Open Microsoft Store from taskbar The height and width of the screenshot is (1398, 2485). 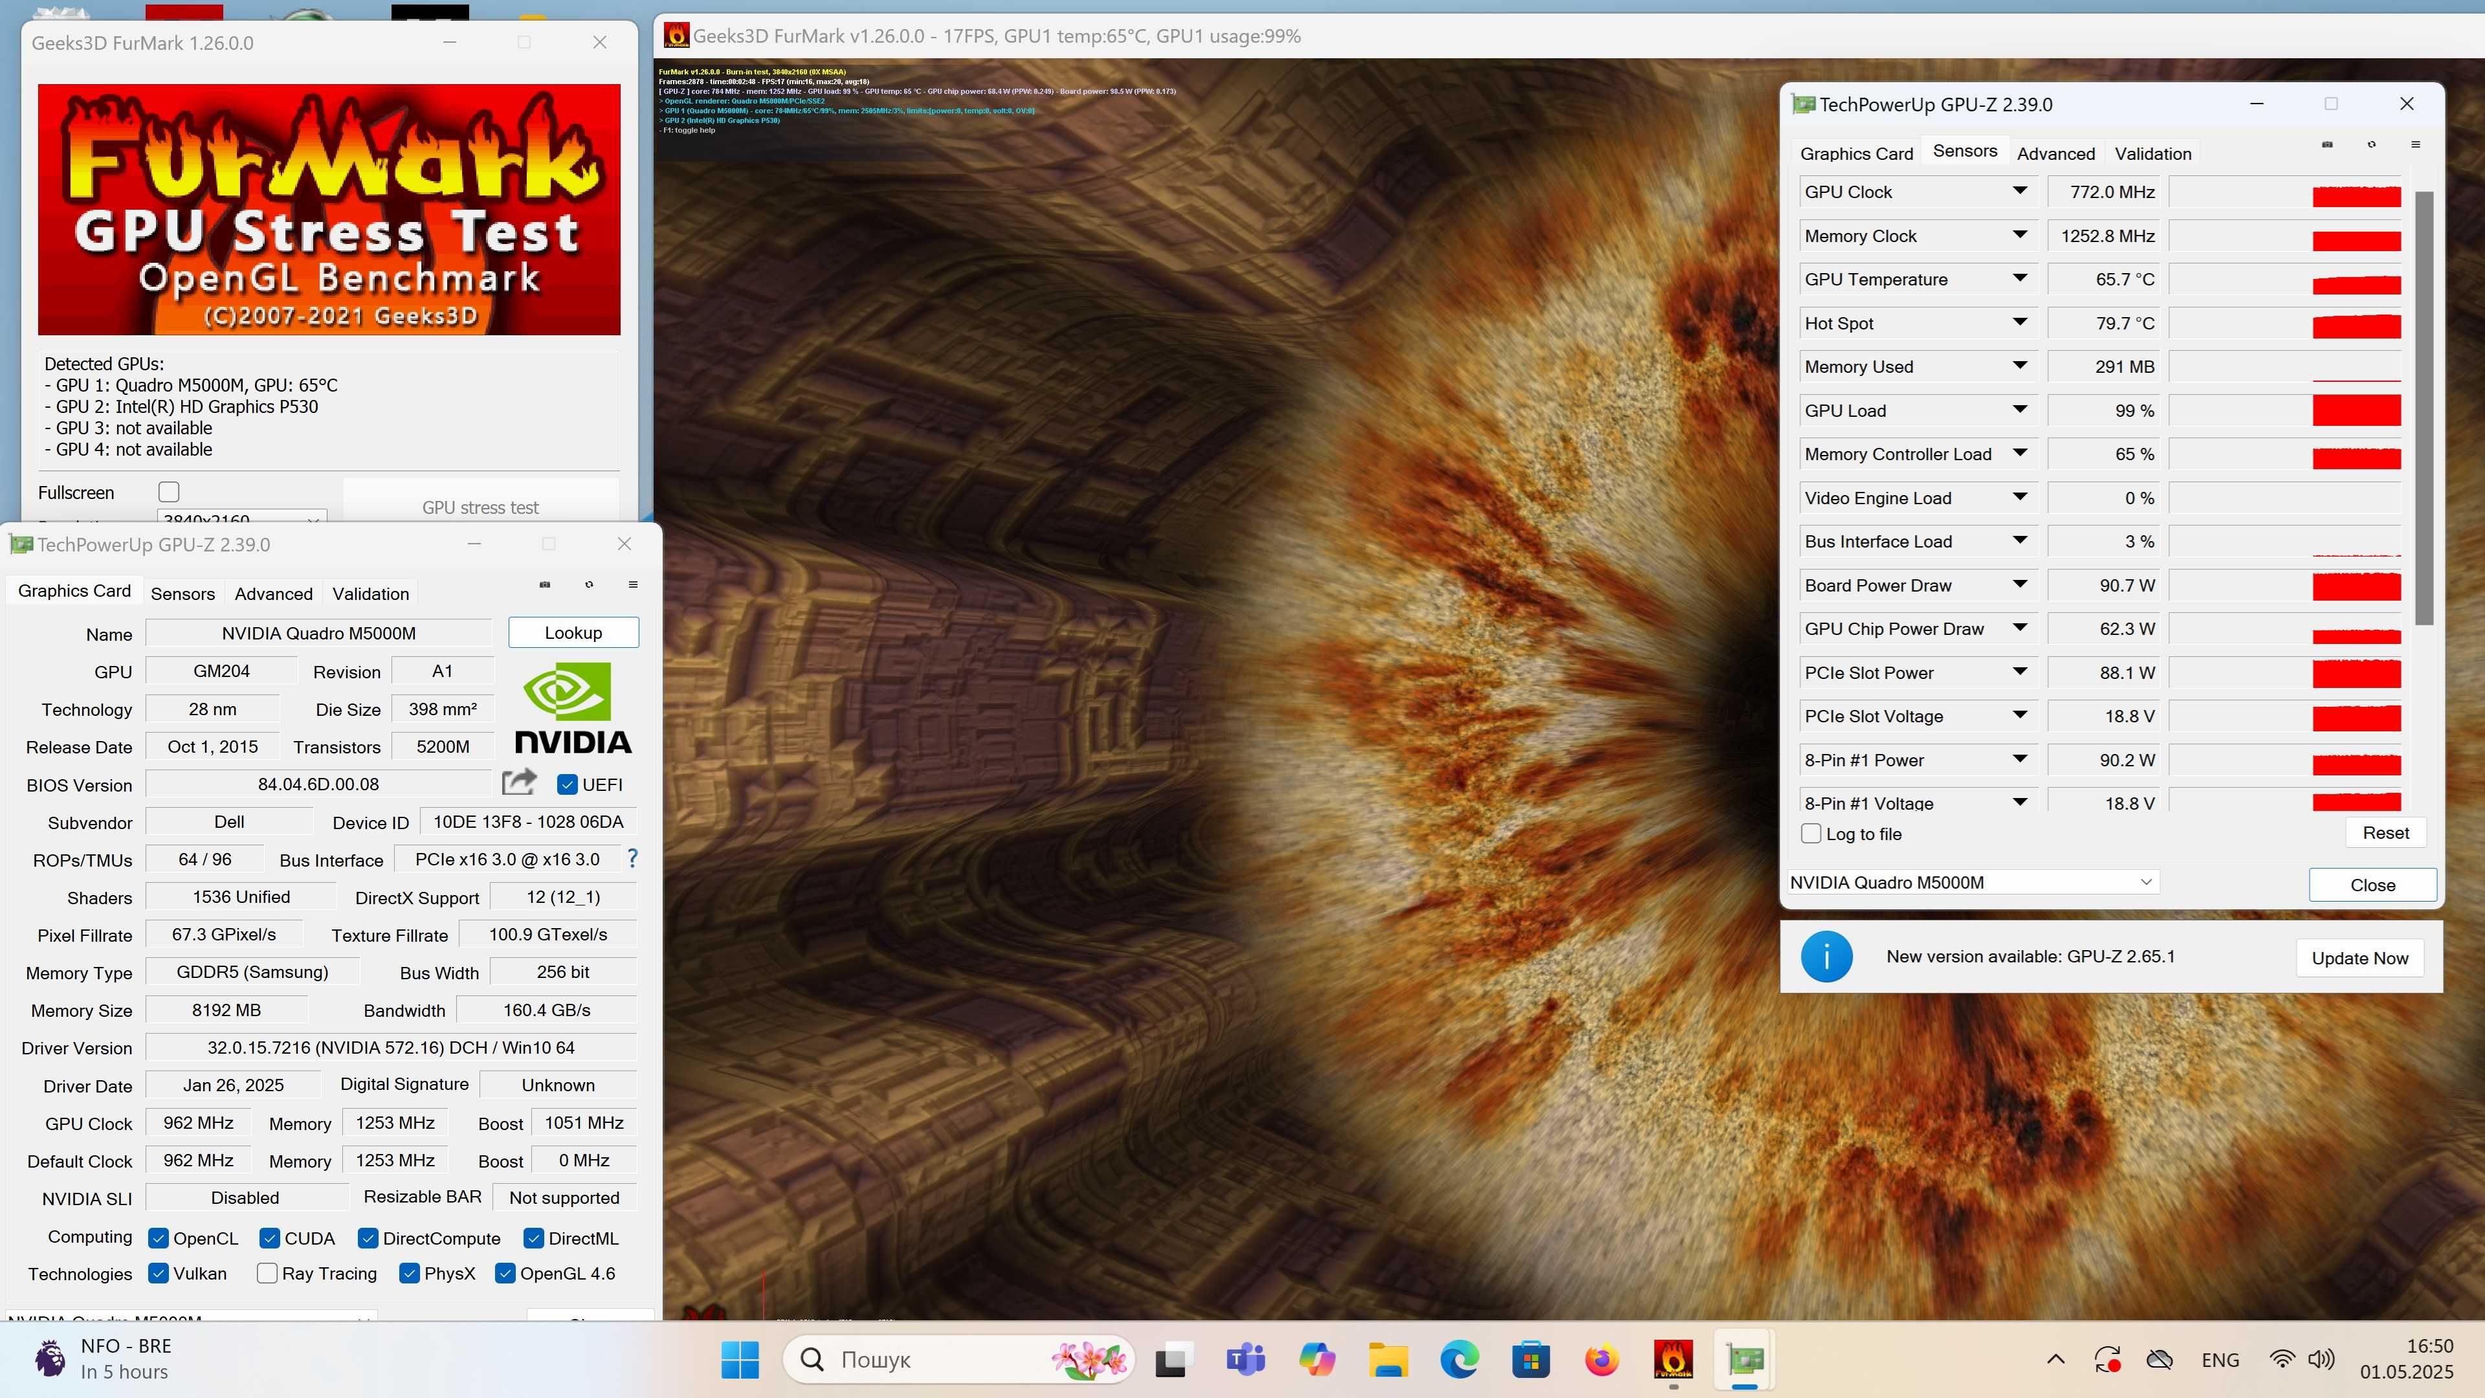(x=1531, y=1360)
